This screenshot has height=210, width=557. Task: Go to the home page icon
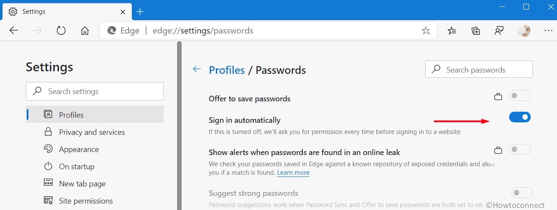85,30
